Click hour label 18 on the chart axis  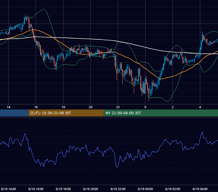(63, 107)
